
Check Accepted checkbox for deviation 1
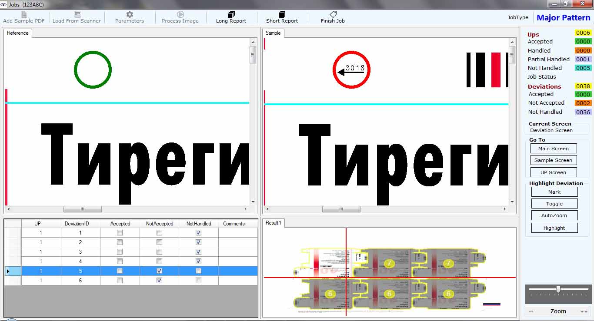tap(120, 233)
